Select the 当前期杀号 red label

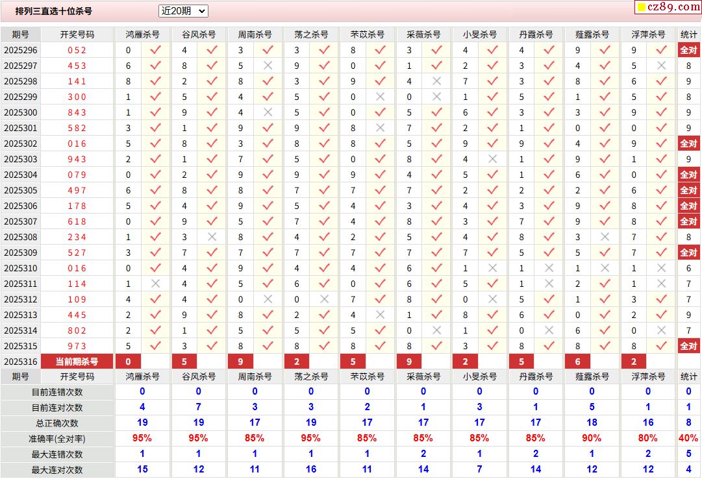tap(77, 362)
